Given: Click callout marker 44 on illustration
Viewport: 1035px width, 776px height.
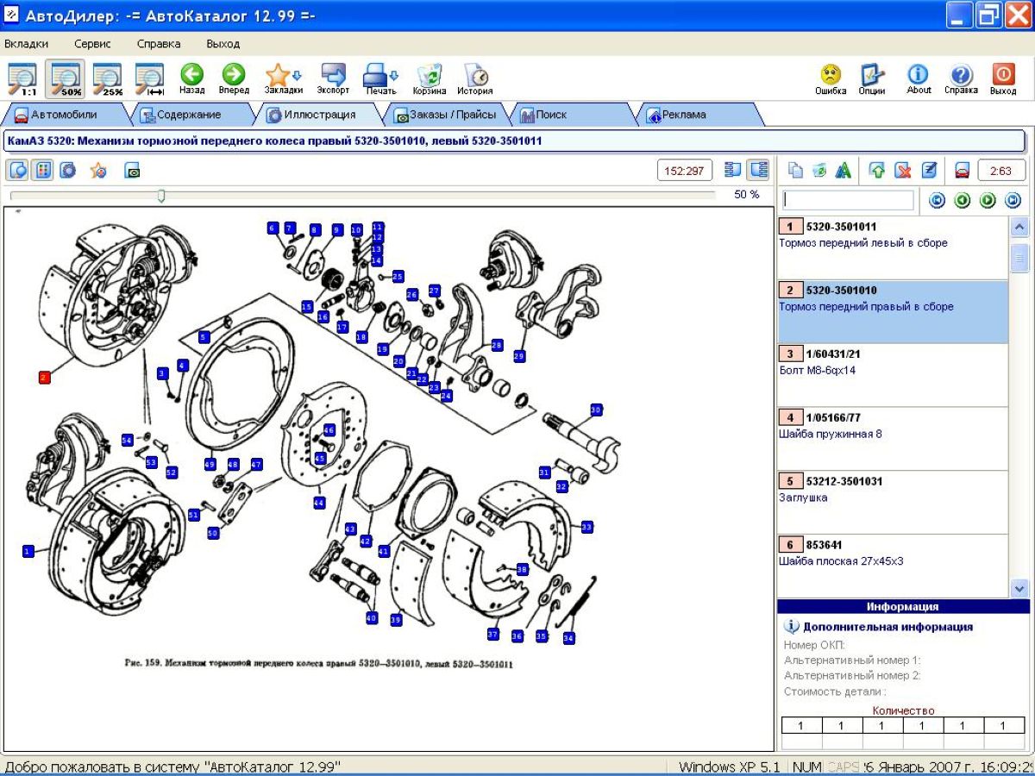Looking at the screenshot, I should click(x=319, y=502).
